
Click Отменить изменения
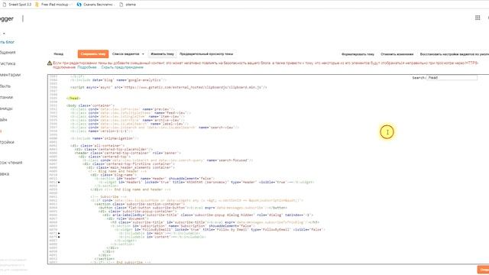tap(397, 54)
